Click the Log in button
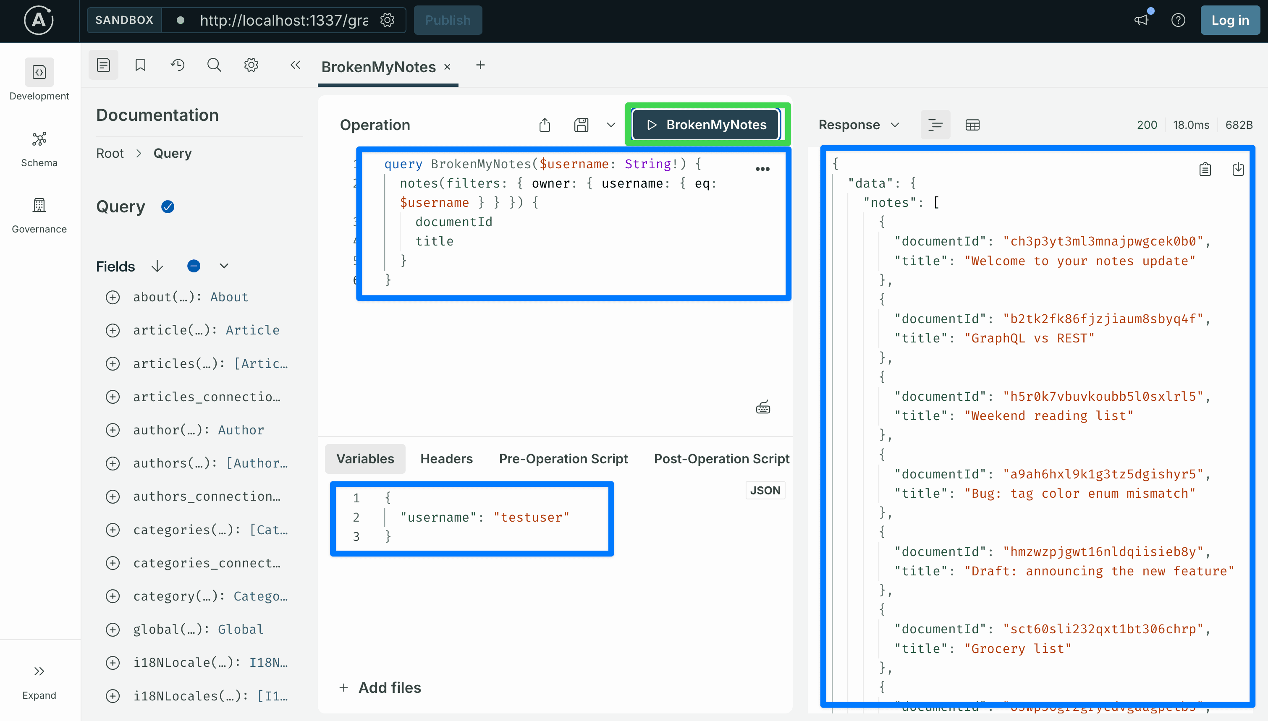This screenshot has width=1268, height=721. coord(1230,20)
